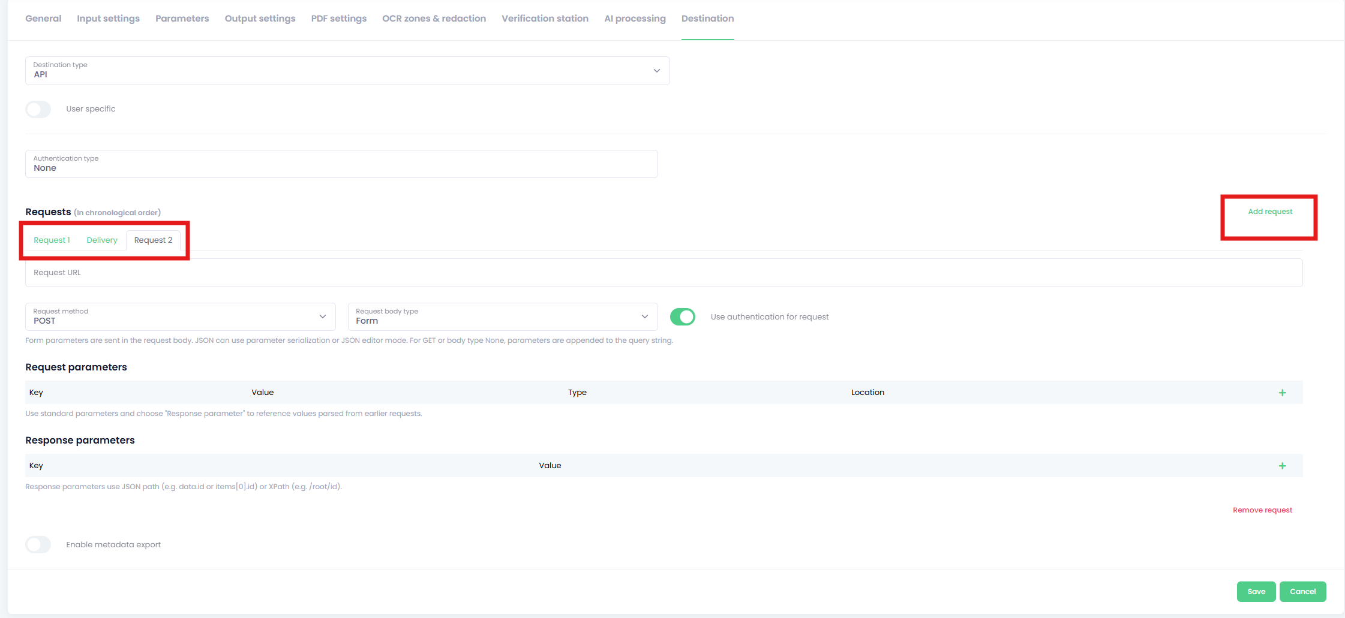The image size is (1345, 618).
Task: Go to the PDF settings tab
Action: pos(339,19)
